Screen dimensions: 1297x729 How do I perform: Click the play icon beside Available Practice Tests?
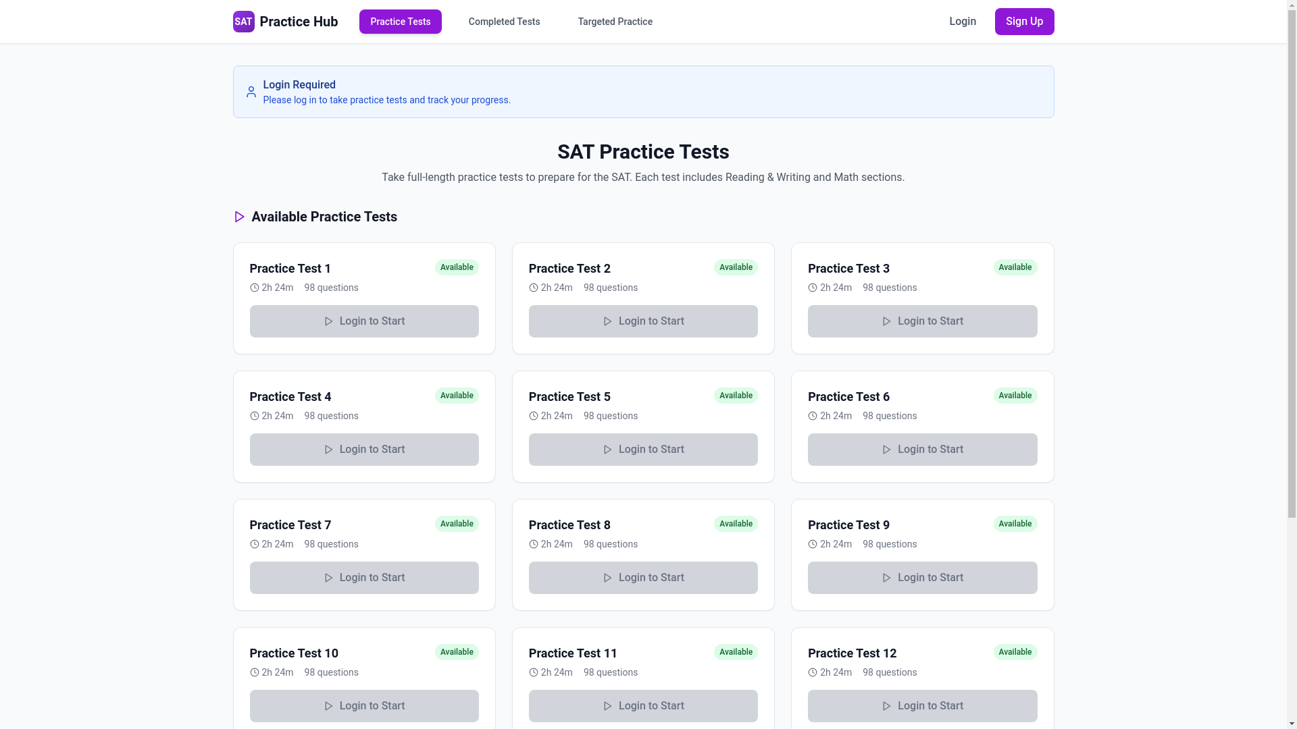[239, 217]
